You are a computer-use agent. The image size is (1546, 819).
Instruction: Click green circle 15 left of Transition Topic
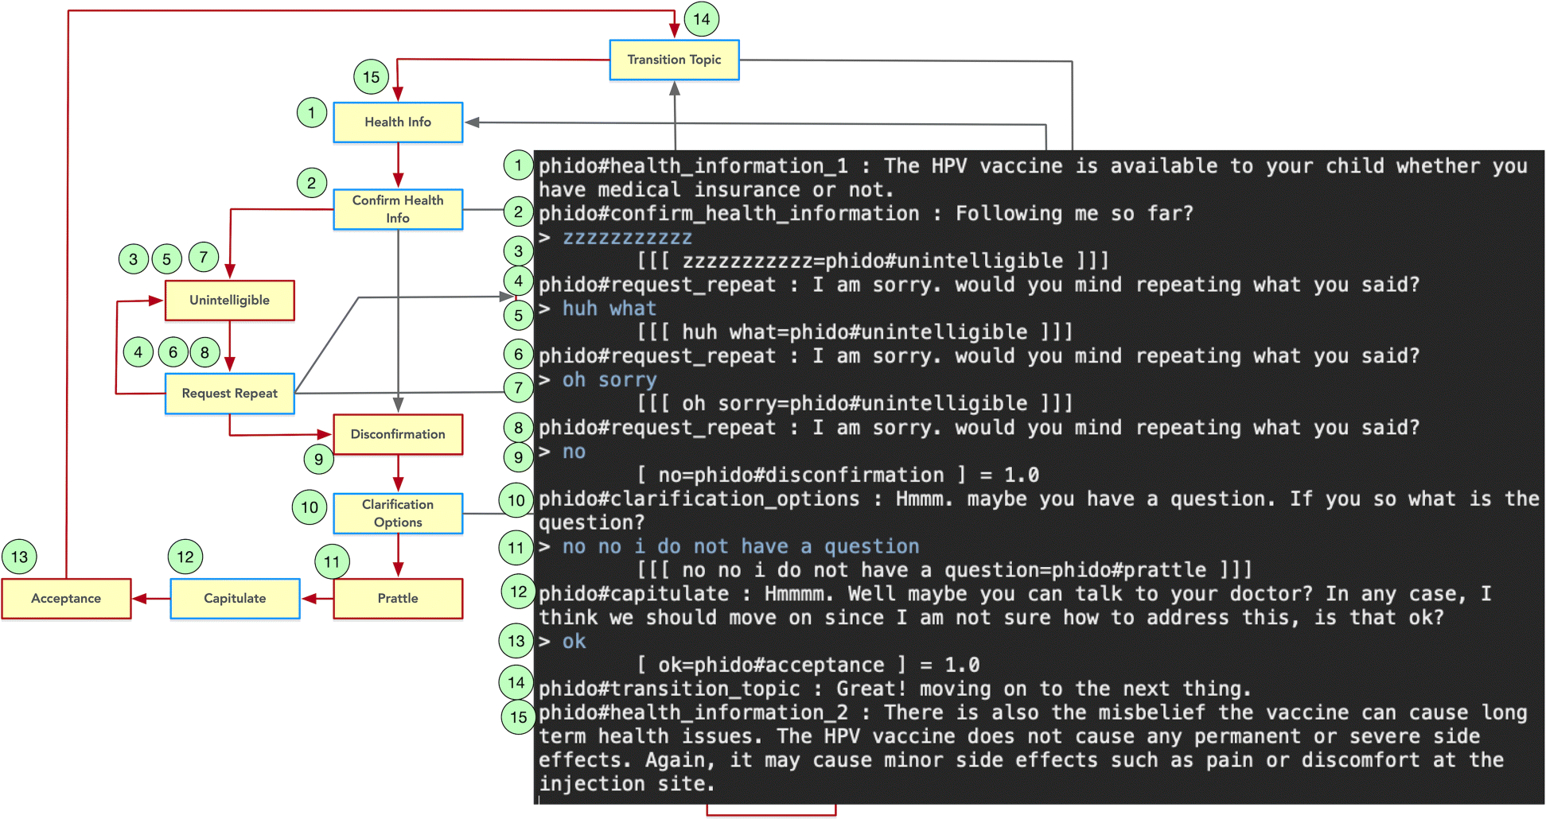(x=371, y=77)
